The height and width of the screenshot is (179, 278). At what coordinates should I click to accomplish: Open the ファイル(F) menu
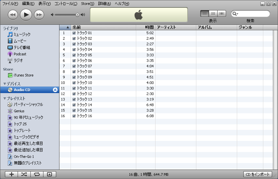pyautogui.click(x=10, y=4)
